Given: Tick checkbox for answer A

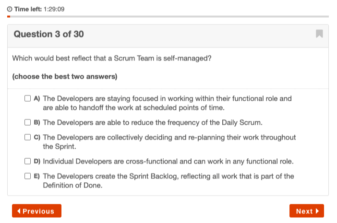Looking at the screenshot, I should click(x=27, y=98).
